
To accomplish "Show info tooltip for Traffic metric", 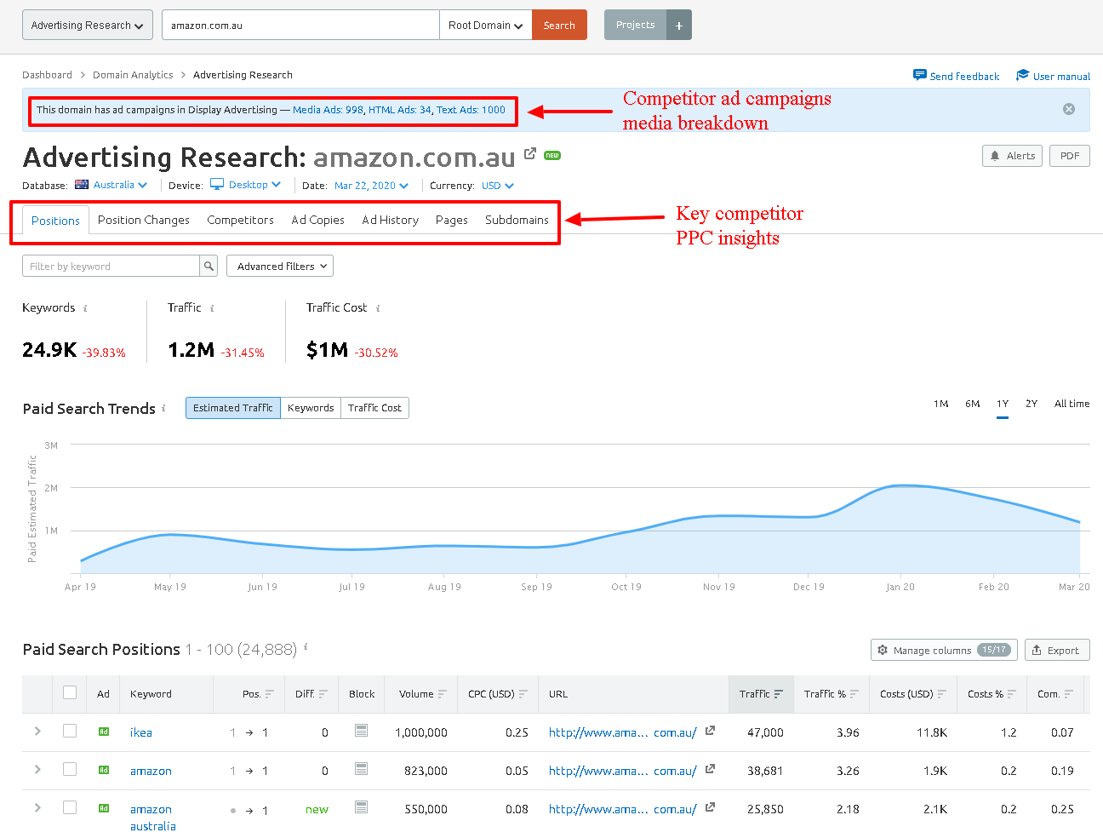I will pos(212,308).
